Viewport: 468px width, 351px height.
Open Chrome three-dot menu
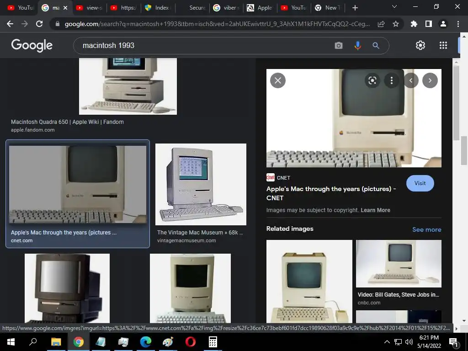click(x=458, y=24)
